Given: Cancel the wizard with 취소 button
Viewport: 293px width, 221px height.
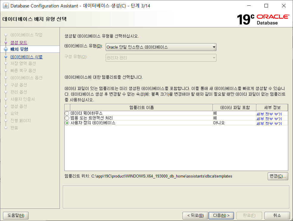Looking at the screenshot, I should click(277, 215).
